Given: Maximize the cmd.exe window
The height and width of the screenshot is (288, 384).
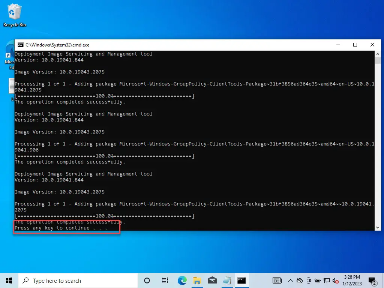Looking at the screenshot, I should 355,45.
